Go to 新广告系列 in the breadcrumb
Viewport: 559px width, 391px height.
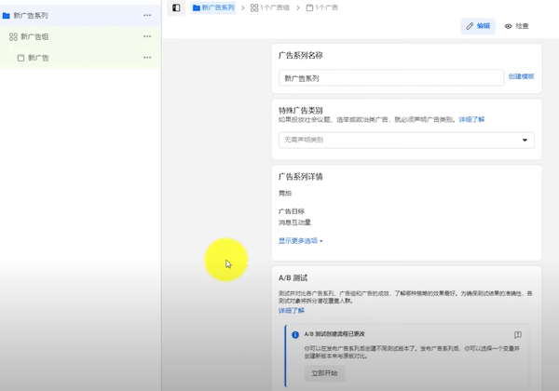(213, 7)
